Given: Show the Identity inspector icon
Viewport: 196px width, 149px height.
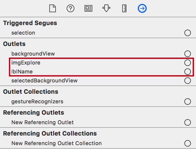Looking at the screenshot, I should tap(88, 8).
